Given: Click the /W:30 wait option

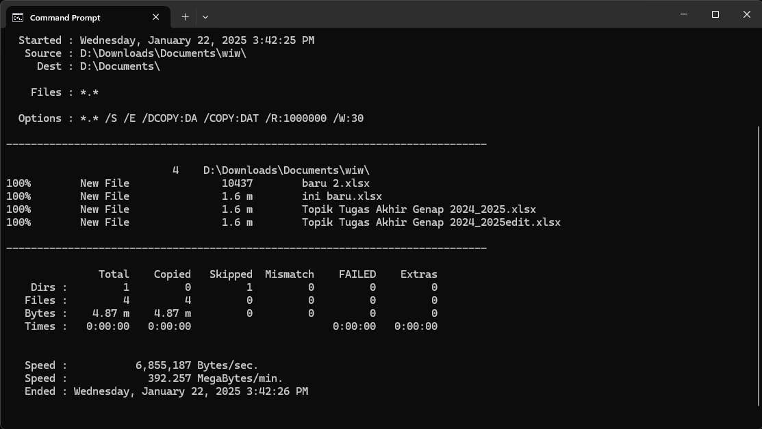Looking at the screenshot, I should [x=348, y=118].
